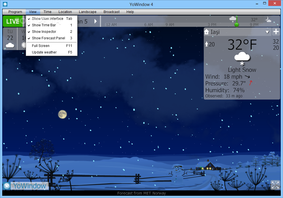Close the YoWindow window

pos(275,3)
